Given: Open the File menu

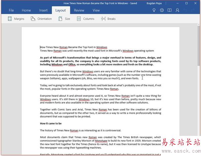Looking at the screenshot, I should tap(11, 10).
